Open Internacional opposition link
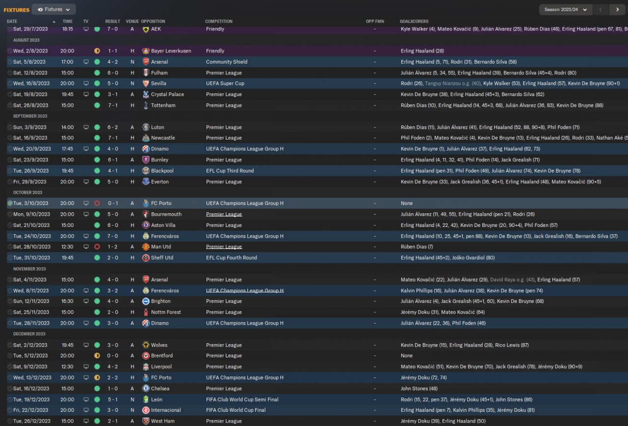The width and height of the screenshot is (628, 426). pyautogui.click(x=166, y=410)
